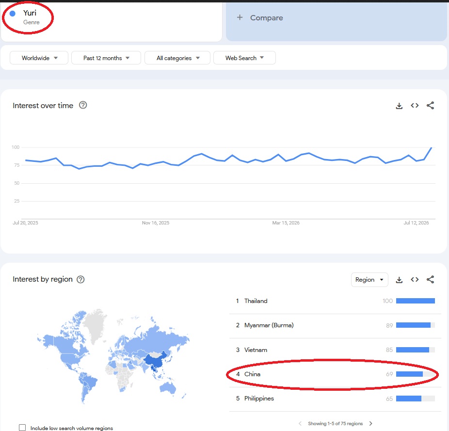The image size is (449, 431).
Task: Open the All categories dropdown
Action: click(x=177, y=58)
